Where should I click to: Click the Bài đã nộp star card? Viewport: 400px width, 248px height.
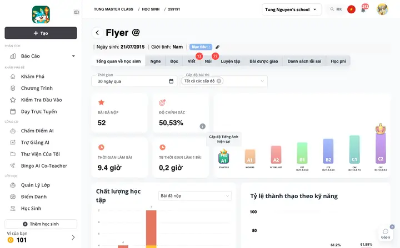tap(119, 113)
